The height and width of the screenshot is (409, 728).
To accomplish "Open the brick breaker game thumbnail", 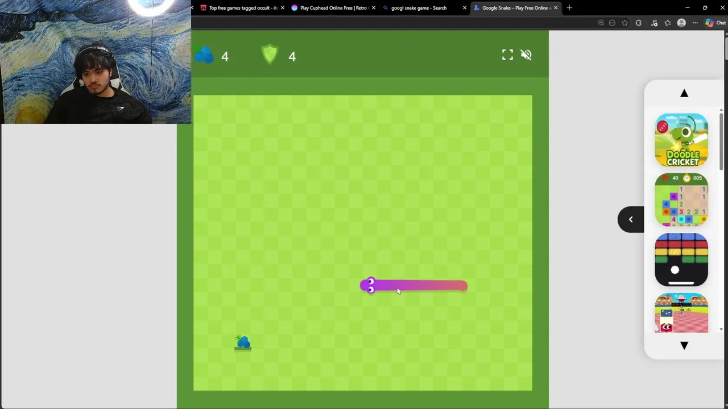I will point(681,260).
